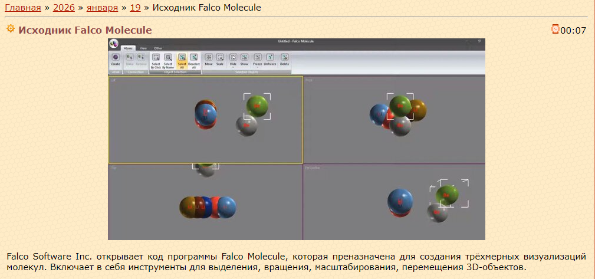
Task: Click the Delete selected objects icon
Action: [285, 57]
